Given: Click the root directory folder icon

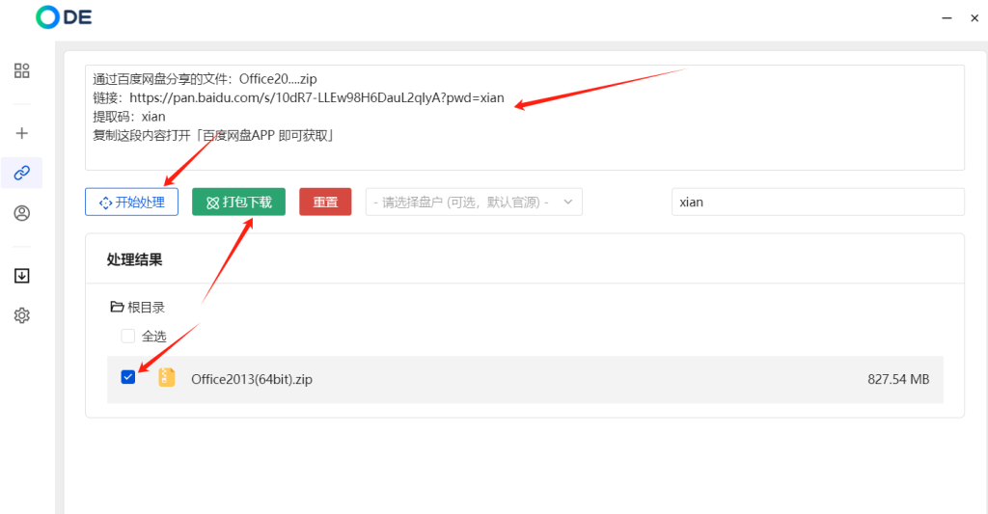Looking at the screenshot, I should click(x=117, y=307).
